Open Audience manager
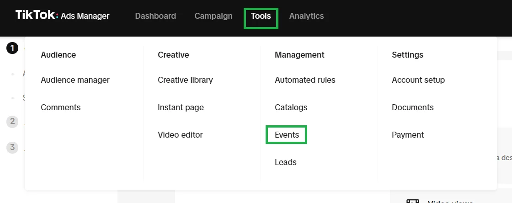The height and width of the screenshot is (203, 512). coord(75,80)
